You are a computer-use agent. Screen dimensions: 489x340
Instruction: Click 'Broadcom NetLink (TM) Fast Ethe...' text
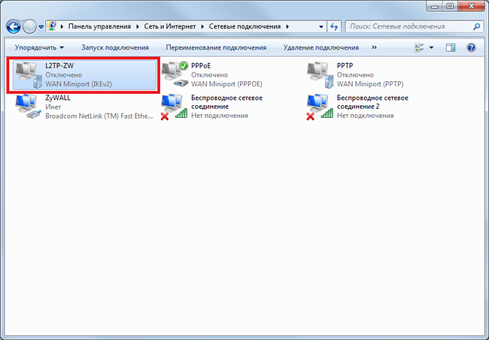99,116
